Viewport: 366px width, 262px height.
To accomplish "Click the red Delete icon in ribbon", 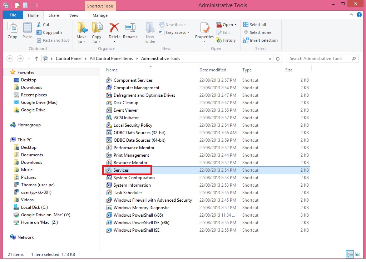I will (x=114, y=28).
